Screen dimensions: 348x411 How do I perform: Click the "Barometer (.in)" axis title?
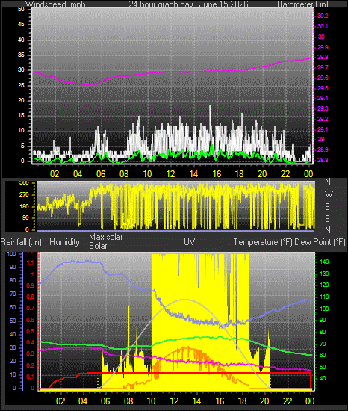pyautogui.click(x=302, y=4)
